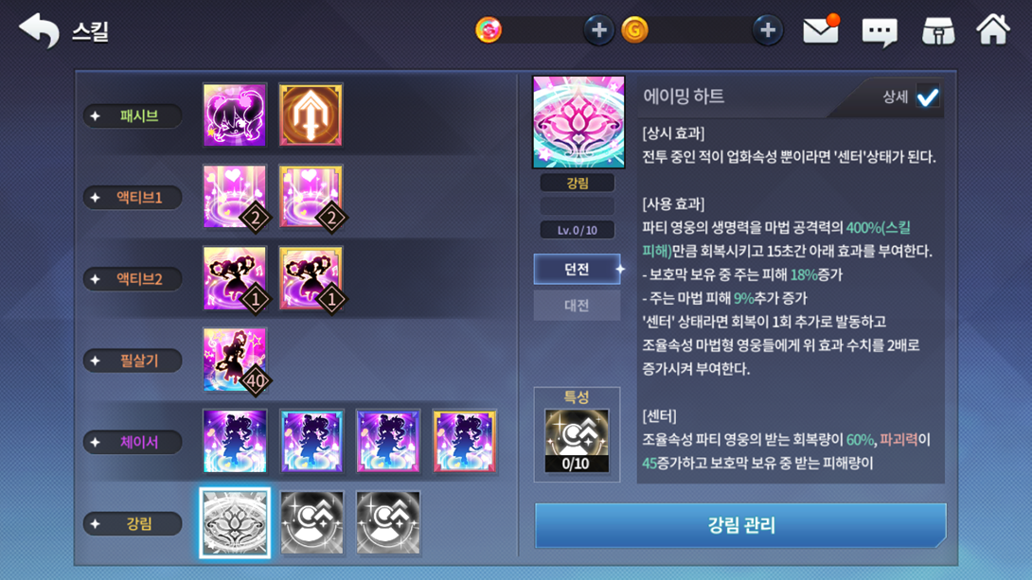
Task: Open the 강림 관리 button
Action: click(740, 525)
